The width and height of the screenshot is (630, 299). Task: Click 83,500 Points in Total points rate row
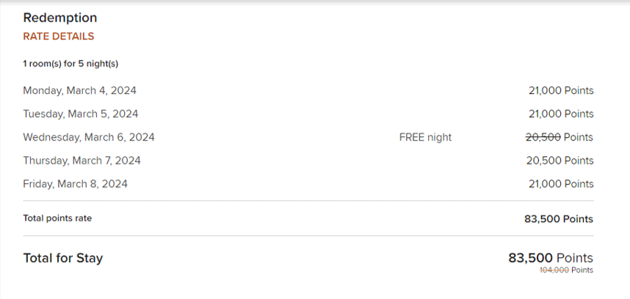pos(560,218)
